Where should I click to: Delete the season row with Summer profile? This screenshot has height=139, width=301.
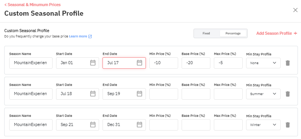point(288,94)
